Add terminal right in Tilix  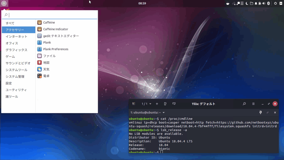coord(165,104)
